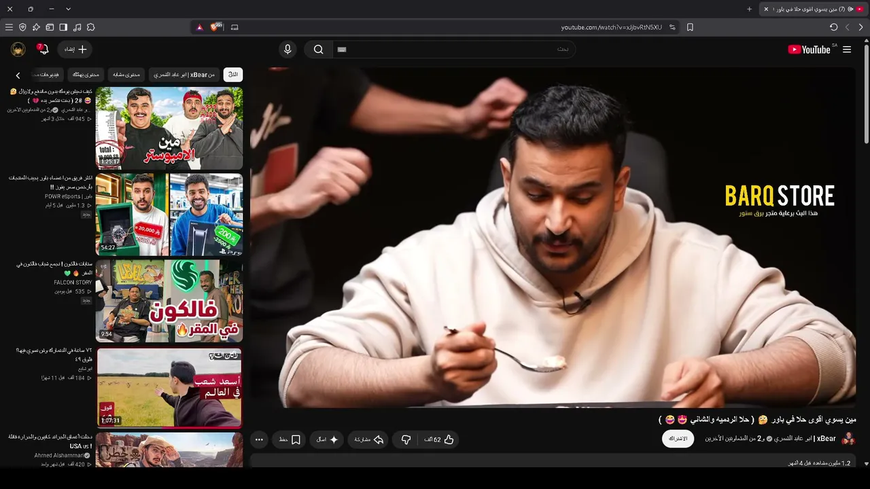Like the video (62 ألف)
The width and height of the screenshot is (870, 489).
pyautogui.click(x=438, y=439)
